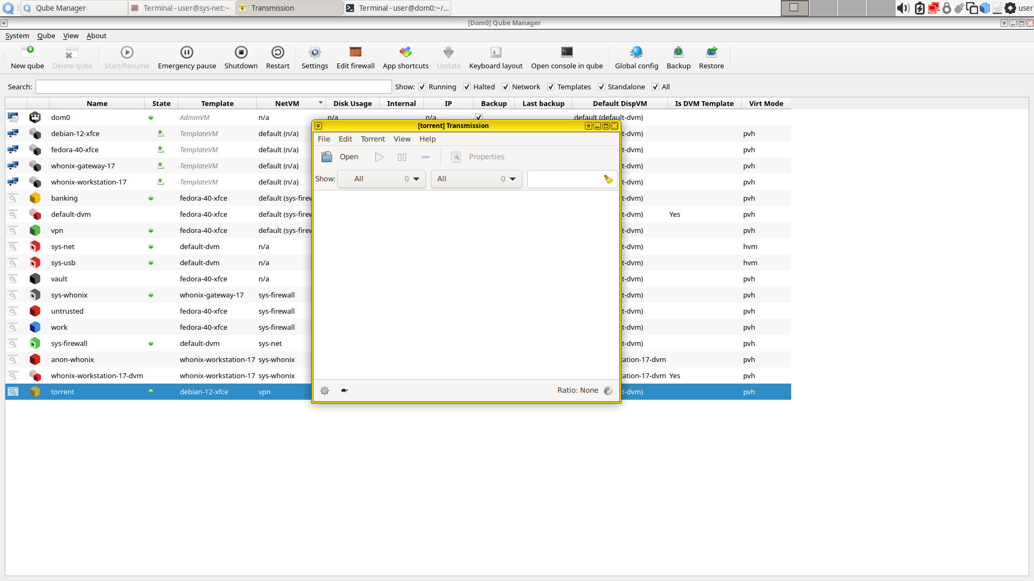Toggle the Running filter checkbox
This screenshot has width=1034, height=581.
pos(422,87)
